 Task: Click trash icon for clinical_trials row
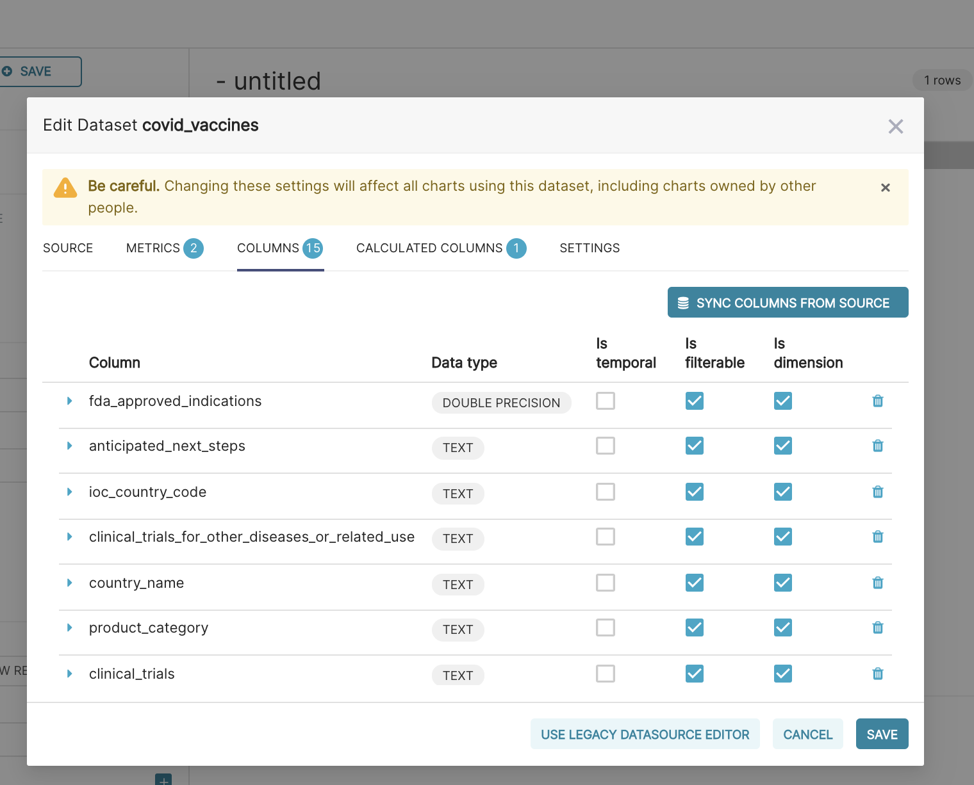[x=878, y=674]
